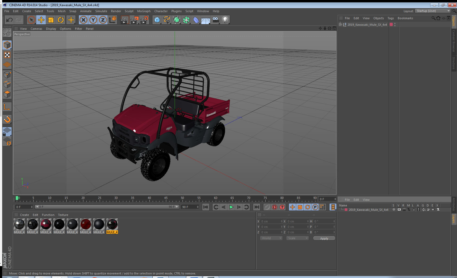This screenshot has width=457, height=278.
Task: Open the Layout dropdown showing Startup (User)
Action: pos(433,11)
